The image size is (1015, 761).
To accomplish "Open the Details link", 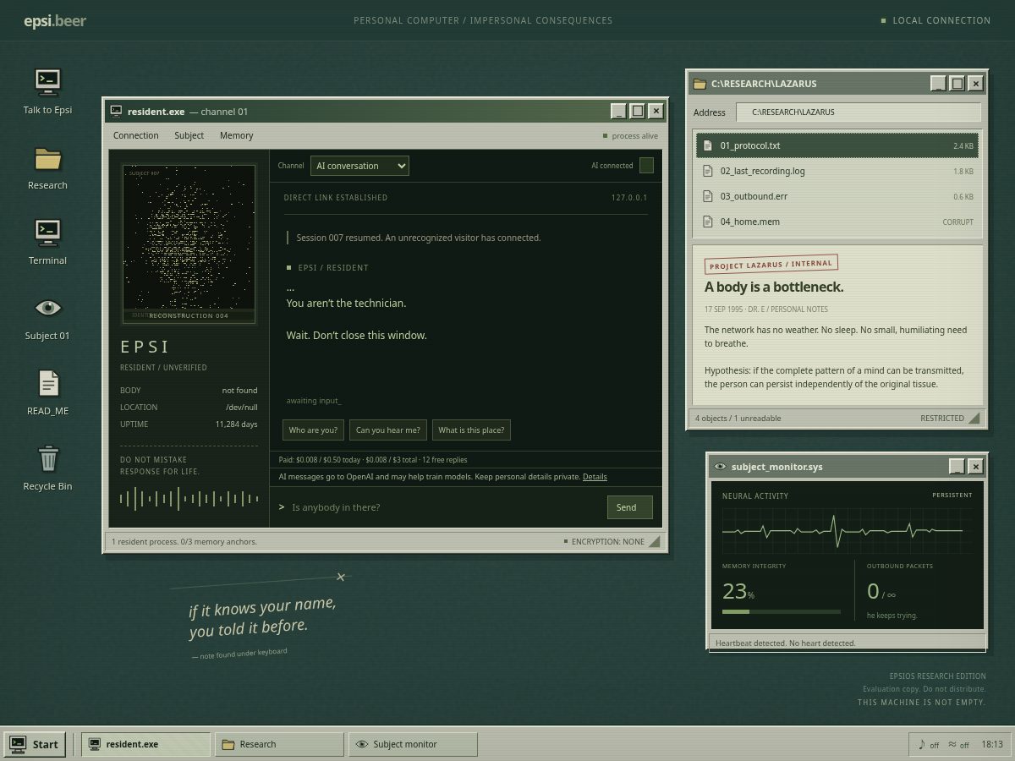I will (595, 477).
